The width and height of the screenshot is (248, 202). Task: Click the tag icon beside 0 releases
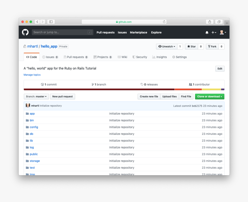click(142, 84)
